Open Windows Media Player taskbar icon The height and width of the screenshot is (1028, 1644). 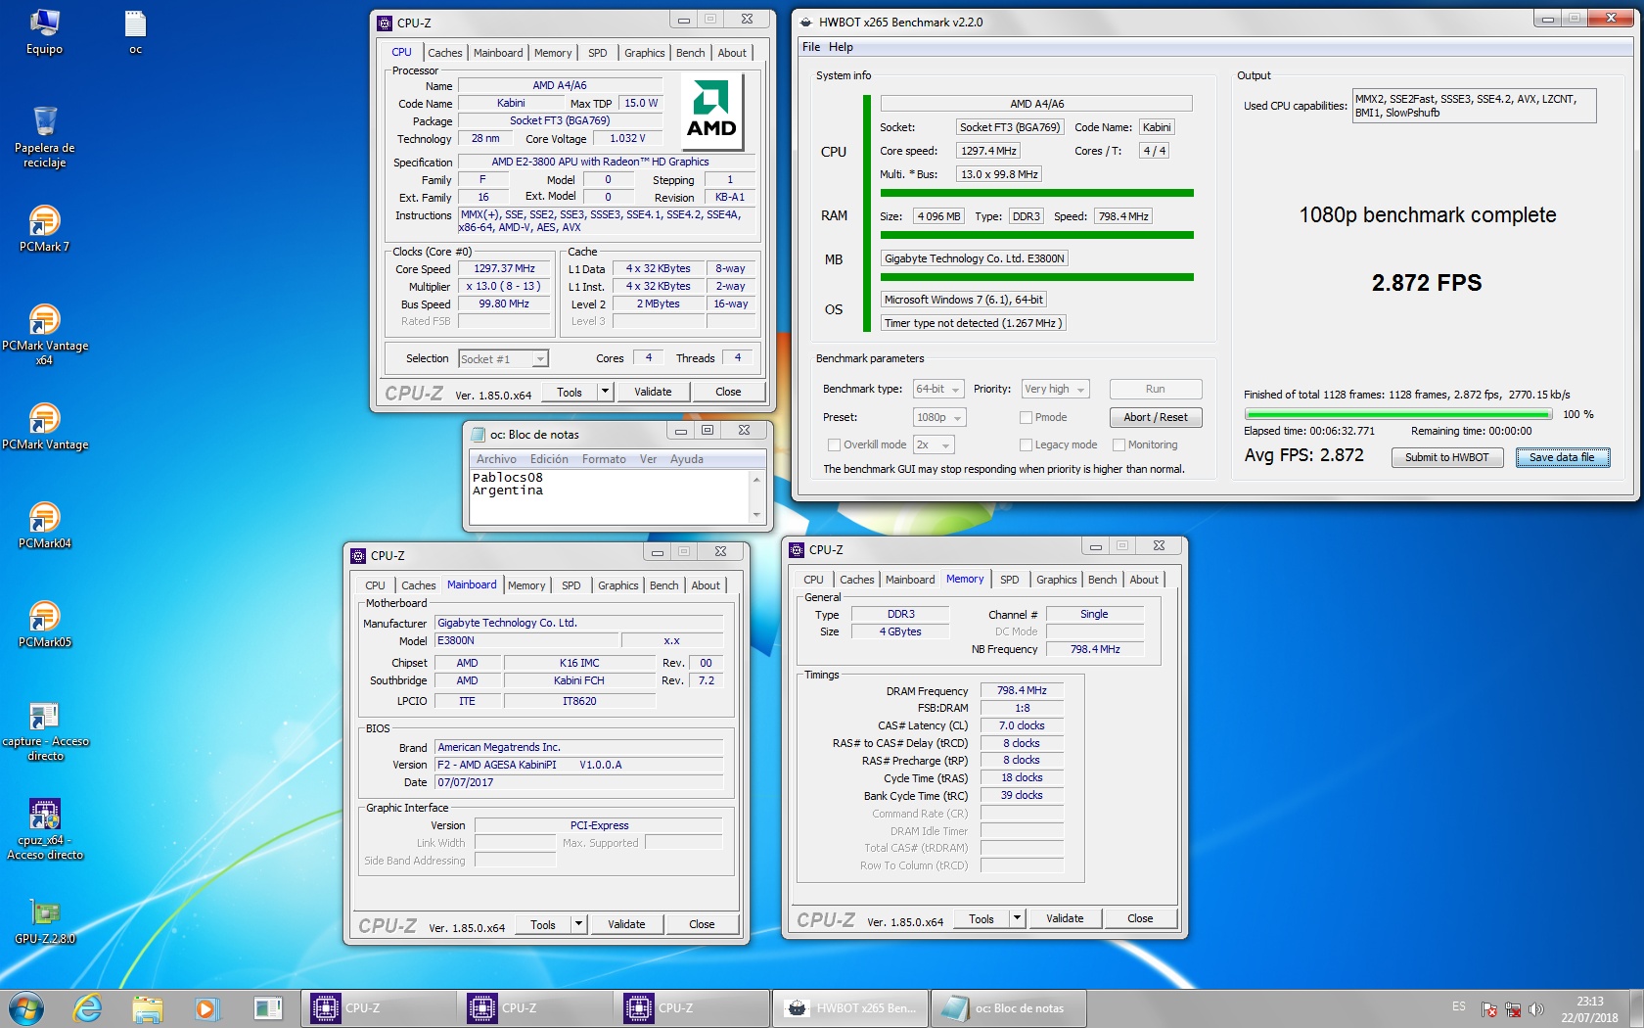click(205, 1007)
